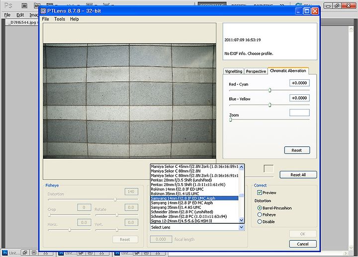Click the lens list scroll-down arrow
Screen dimensions: 358x257
(241, 220)
